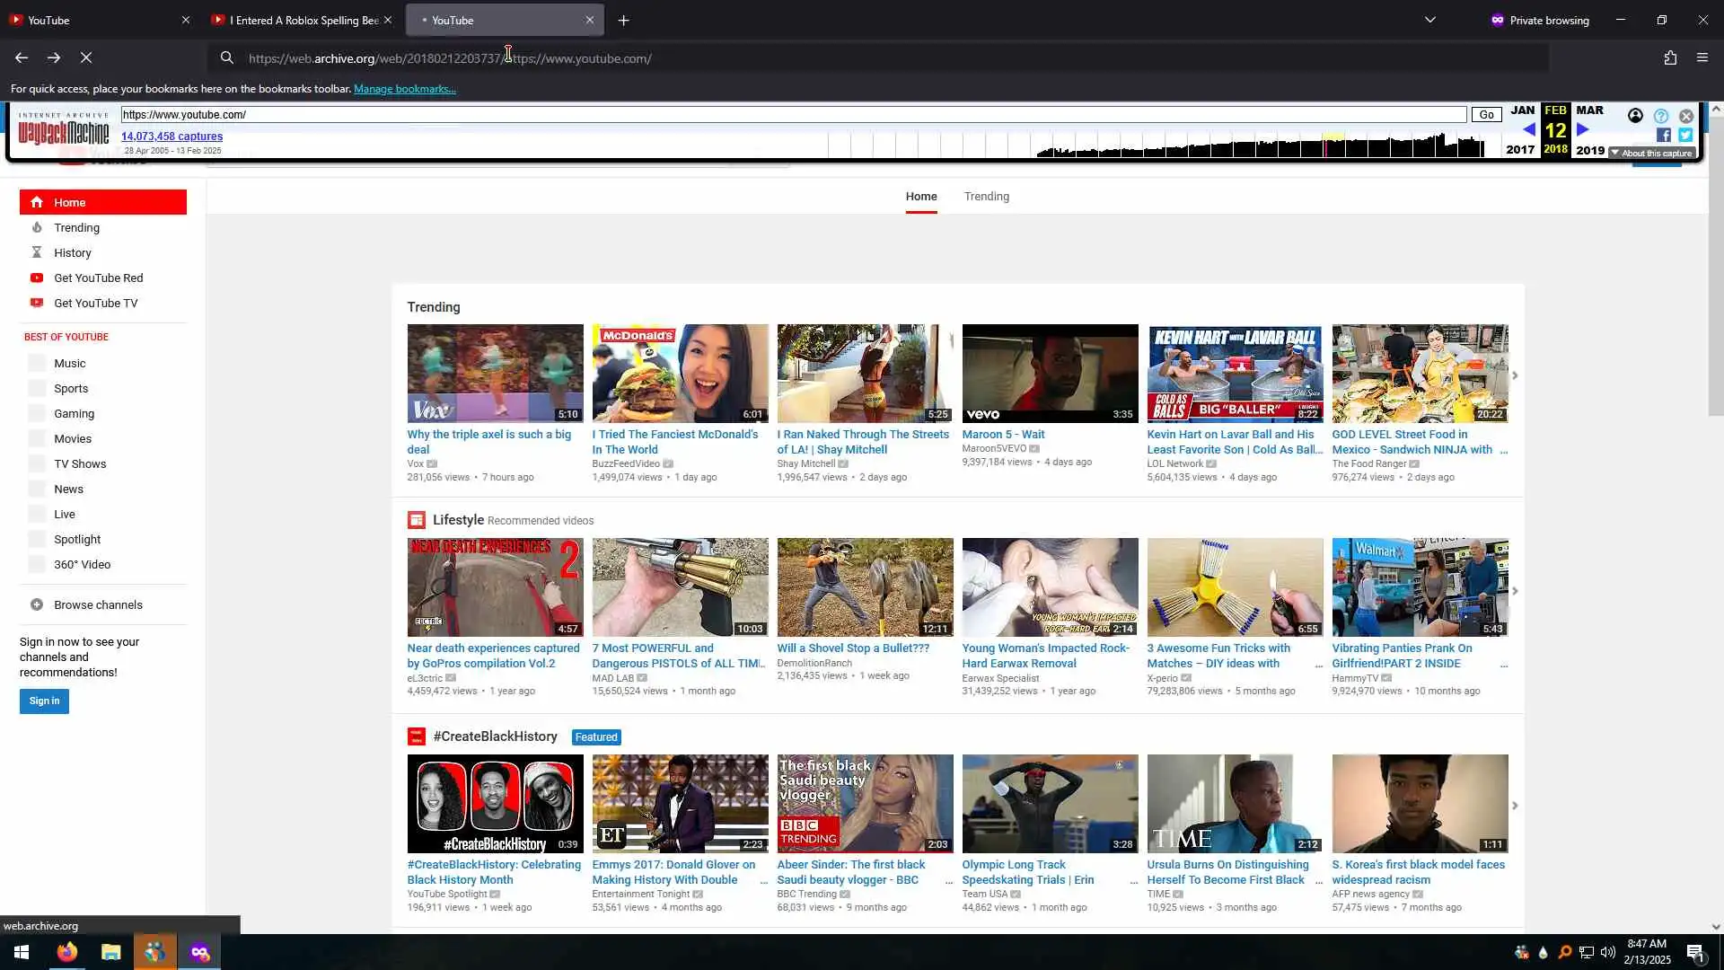Go to previous capture with left arrow

coord(1528,129)
